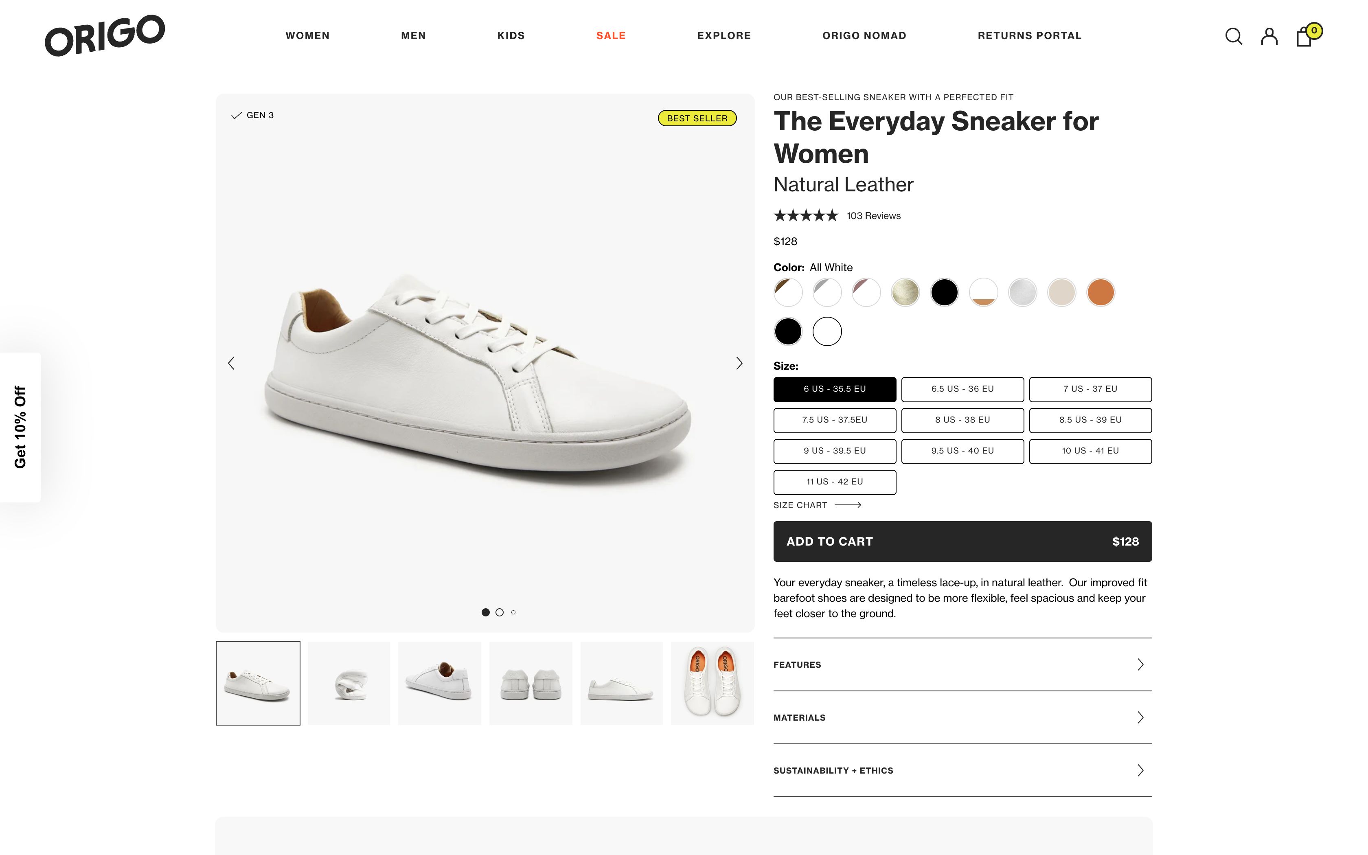Open the account icon
1368x855 pixels.
tap(1269, 36)
